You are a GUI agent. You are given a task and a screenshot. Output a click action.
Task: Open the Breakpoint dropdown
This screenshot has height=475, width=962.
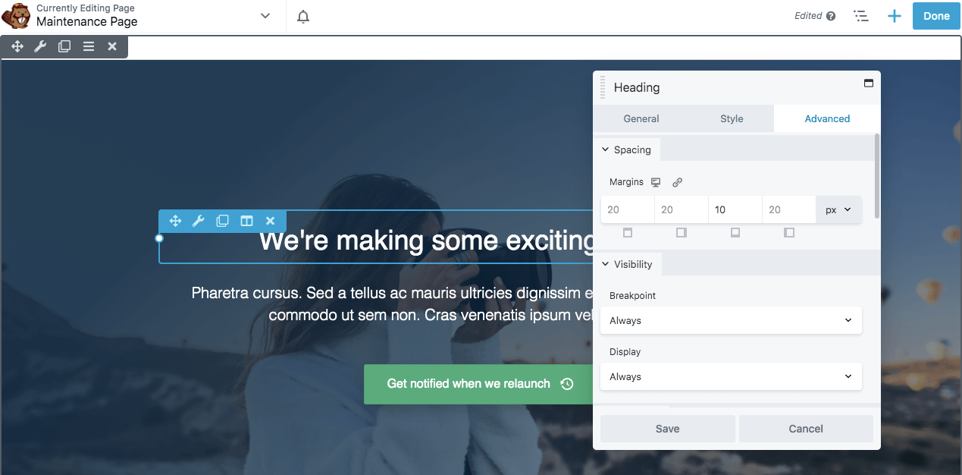click(x=731, y=320)
